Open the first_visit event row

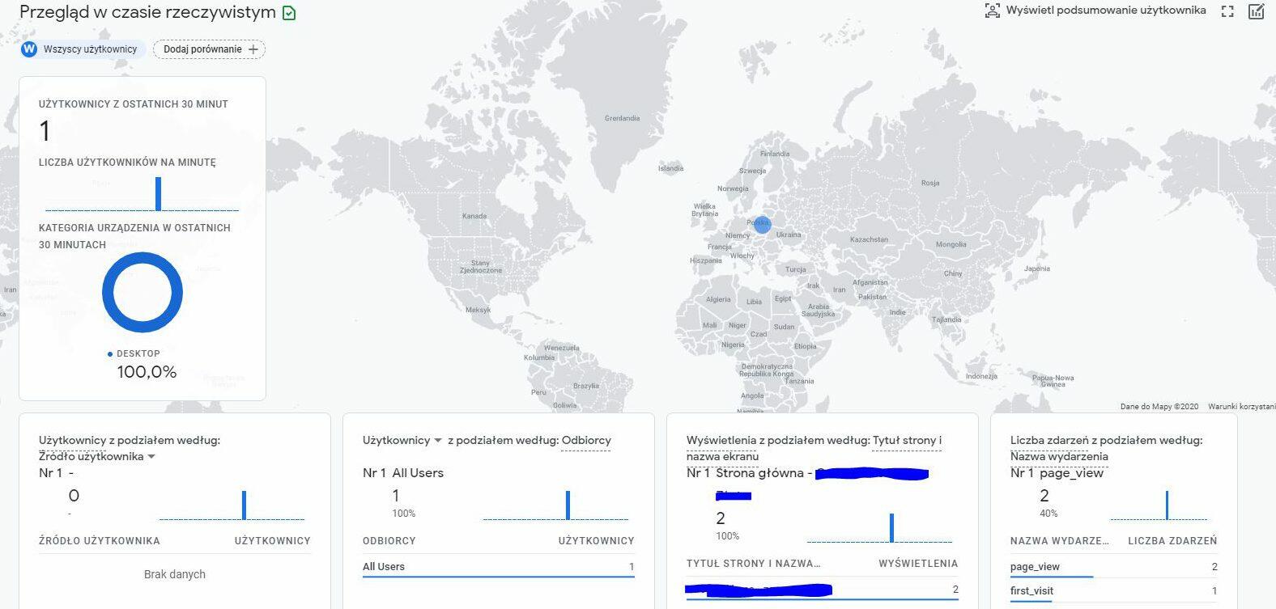[1031, 591]
